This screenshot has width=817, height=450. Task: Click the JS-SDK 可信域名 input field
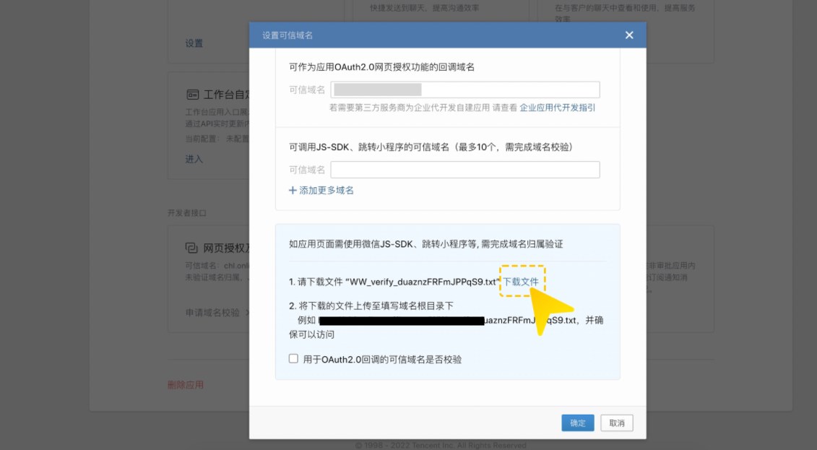[465, 170]
